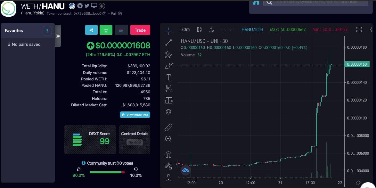Click the Volume 32 indicator legend
This screenshot has height=188, width=376.
click(191, 55)
